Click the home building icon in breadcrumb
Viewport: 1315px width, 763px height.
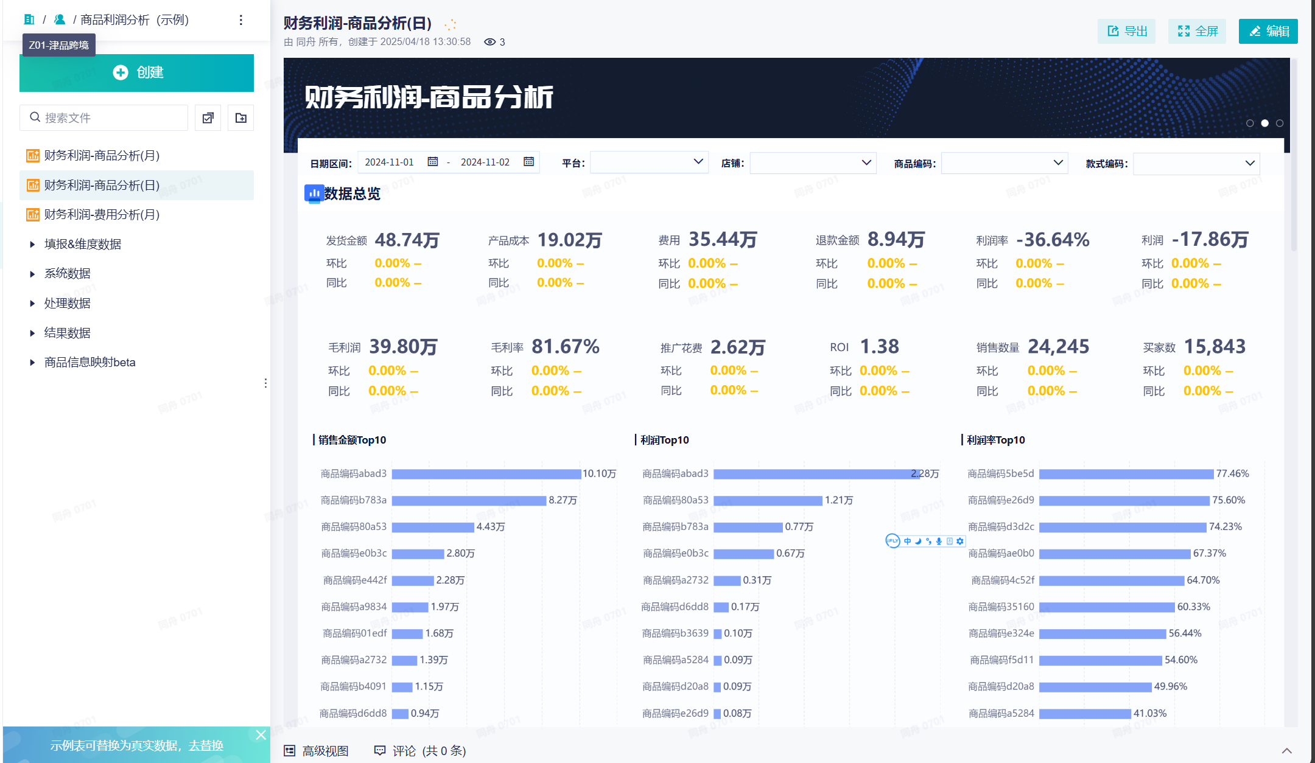pos(29,19)
